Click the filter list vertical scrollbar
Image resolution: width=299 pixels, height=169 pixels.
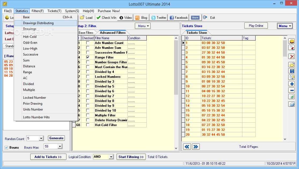(176, 93)
